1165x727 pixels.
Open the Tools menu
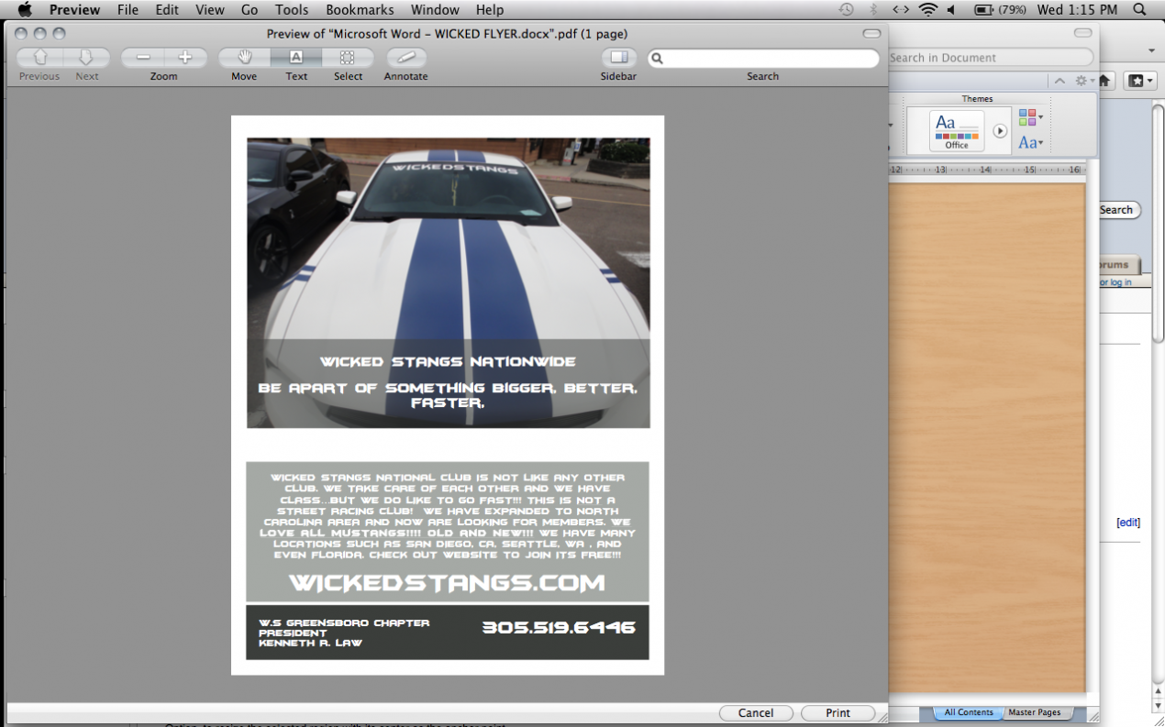[292, 10]
